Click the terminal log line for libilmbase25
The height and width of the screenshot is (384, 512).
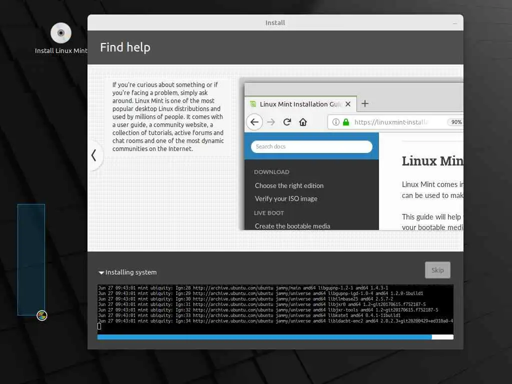(x=245, y=299)
